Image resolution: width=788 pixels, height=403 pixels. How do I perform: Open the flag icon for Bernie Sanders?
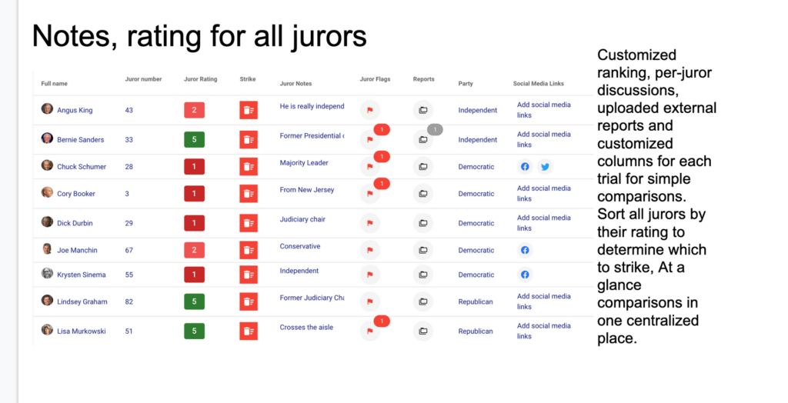[370, 140]
